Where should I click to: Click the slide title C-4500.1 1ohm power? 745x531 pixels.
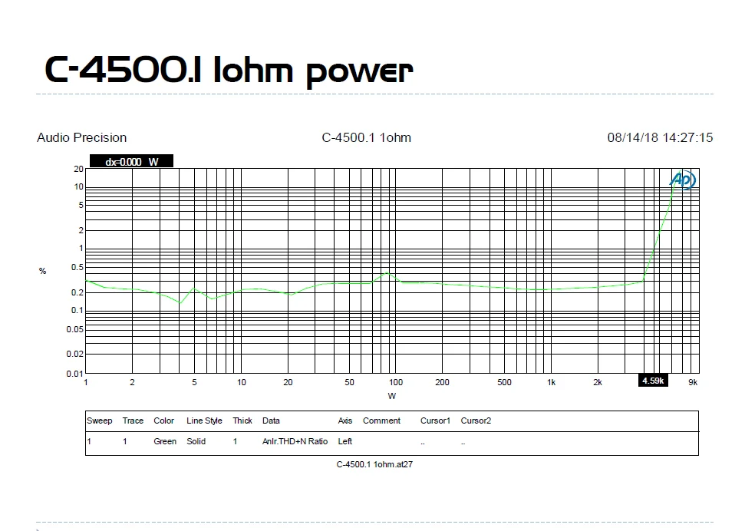point(229,71)
